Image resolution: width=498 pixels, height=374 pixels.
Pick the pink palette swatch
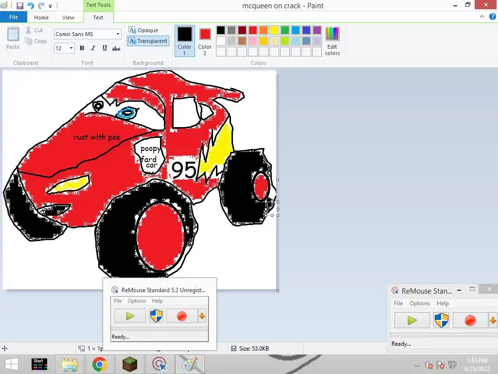click(x=253, y=41)
